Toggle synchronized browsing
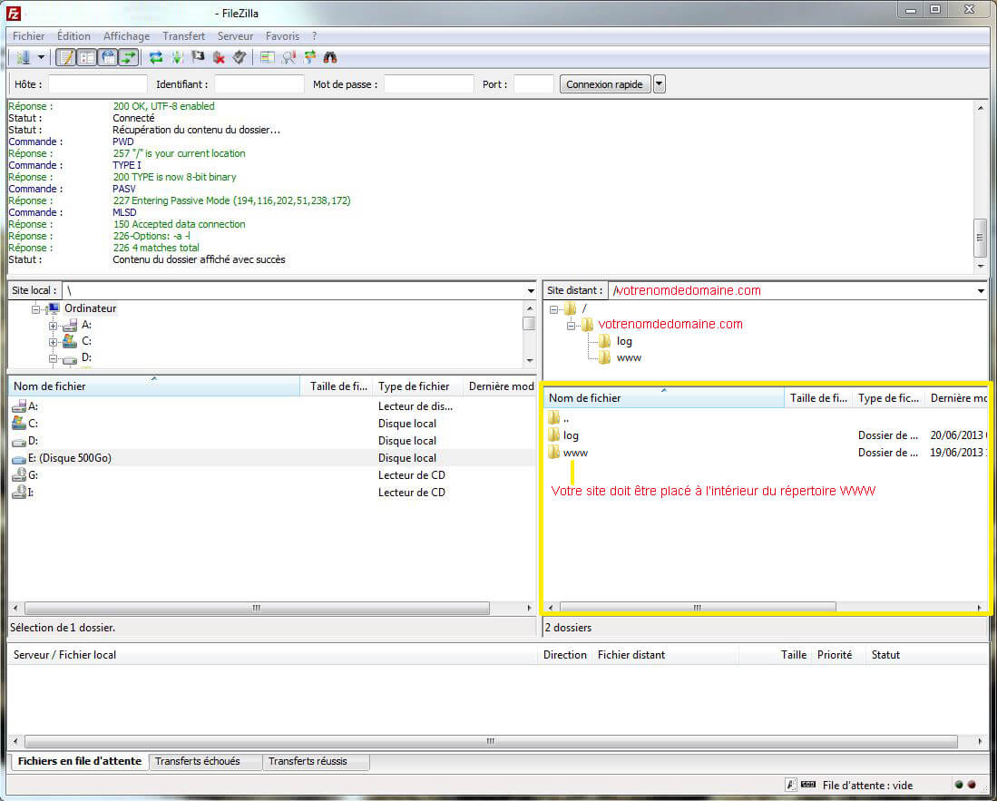The height and width of the screenshot is (801, 997). tap(309, 58)
